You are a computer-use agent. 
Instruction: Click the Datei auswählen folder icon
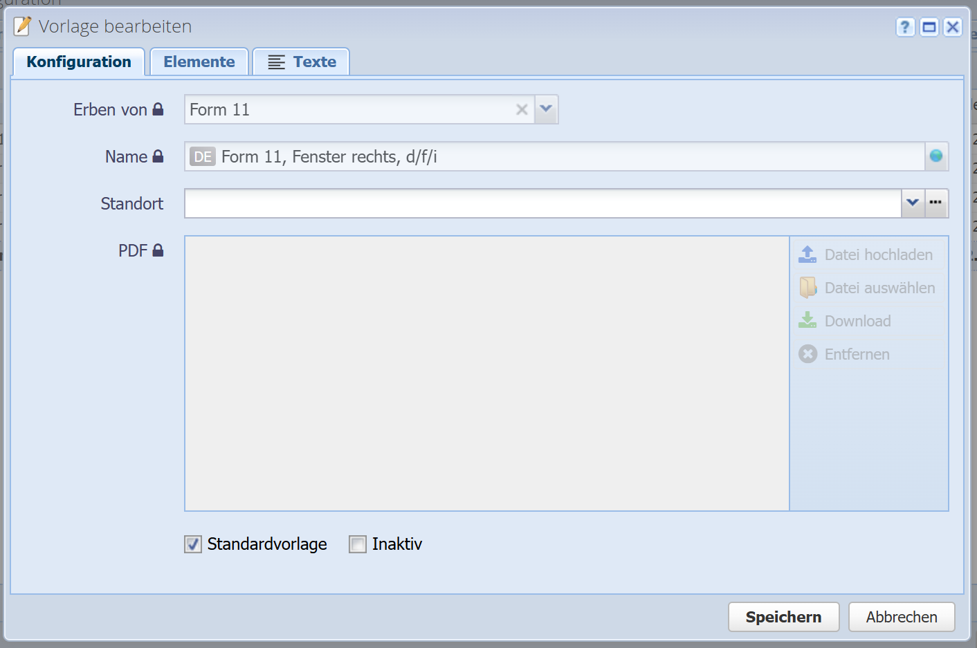(x=807, y=288)
